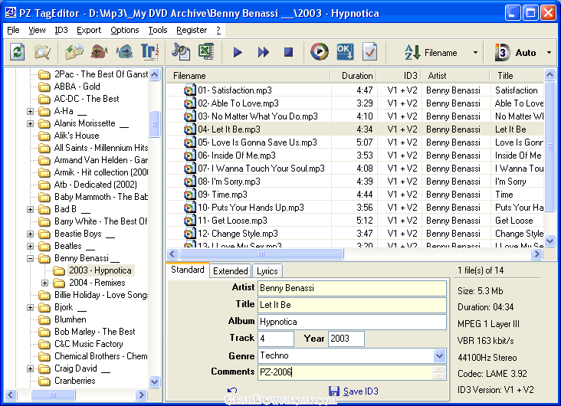Open the ID3 Auto dropdown arrow
This screenshot has height=406, width=561.
pos(550,53)
